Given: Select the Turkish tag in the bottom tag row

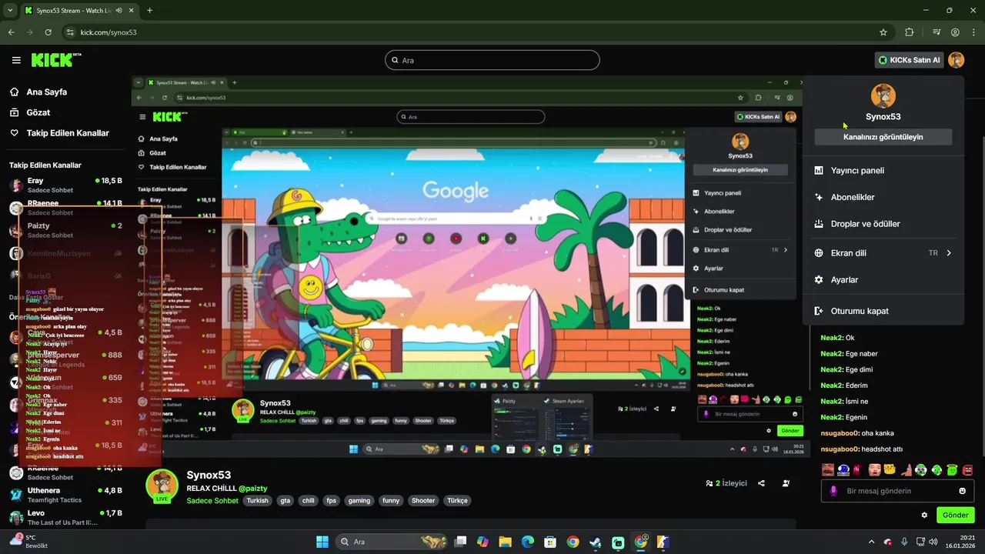Looking at the screenshot, I should [x=258, y=501].
